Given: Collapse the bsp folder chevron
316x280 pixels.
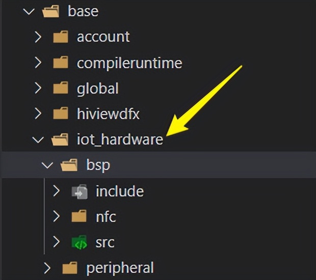Looking at the screenshot, I should 47,165.
